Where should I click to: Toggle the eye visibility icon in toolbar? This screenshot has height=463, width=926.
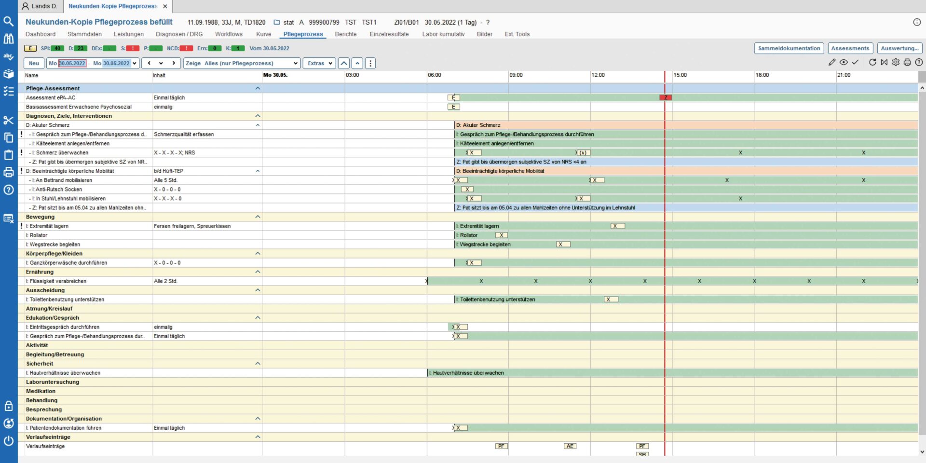(x=844, y=62)
